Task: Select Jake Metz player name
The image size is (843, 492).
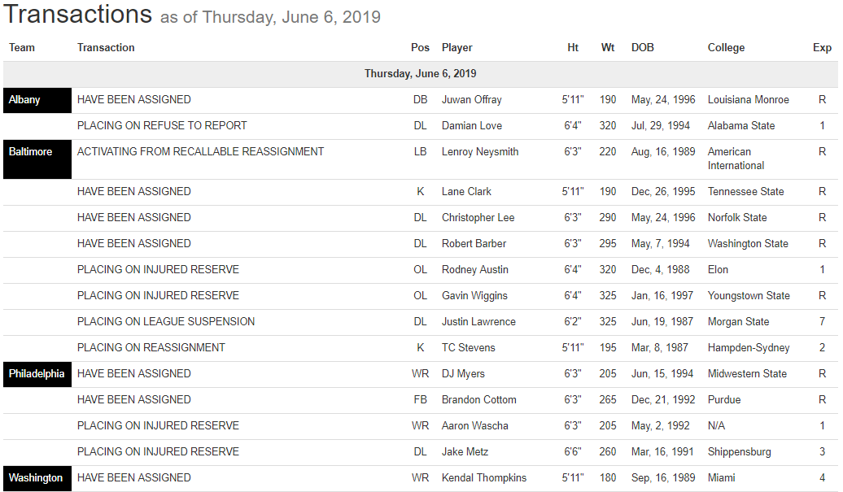Action: click(464, 452)
